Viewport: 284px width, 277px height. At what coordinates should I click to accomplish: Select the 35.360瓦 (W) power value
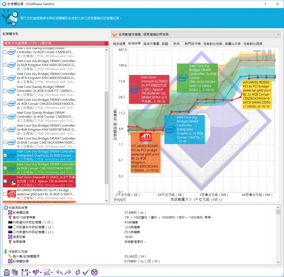click(135, 256)
